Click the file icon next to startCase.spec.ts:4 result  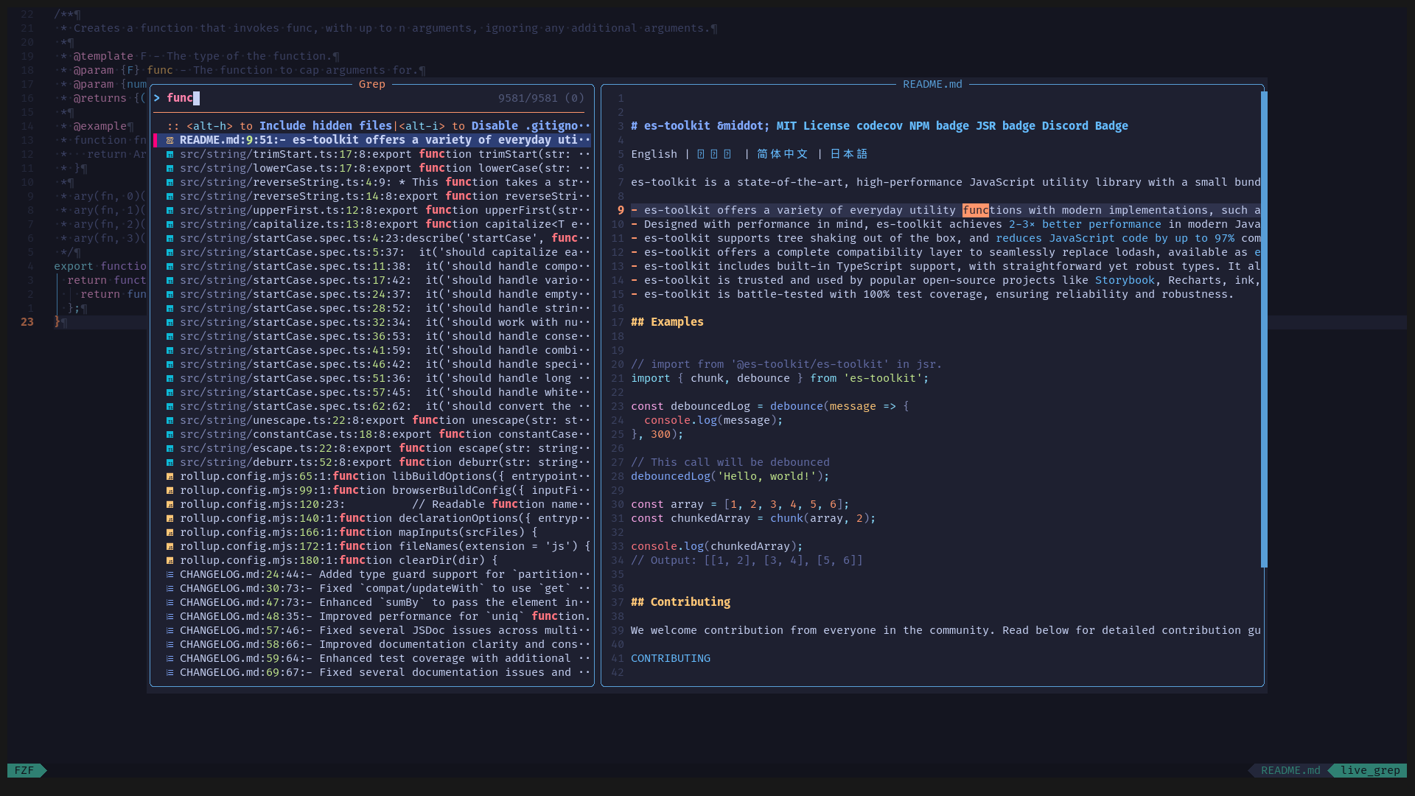pyautogui.click(x=170, y=238)
